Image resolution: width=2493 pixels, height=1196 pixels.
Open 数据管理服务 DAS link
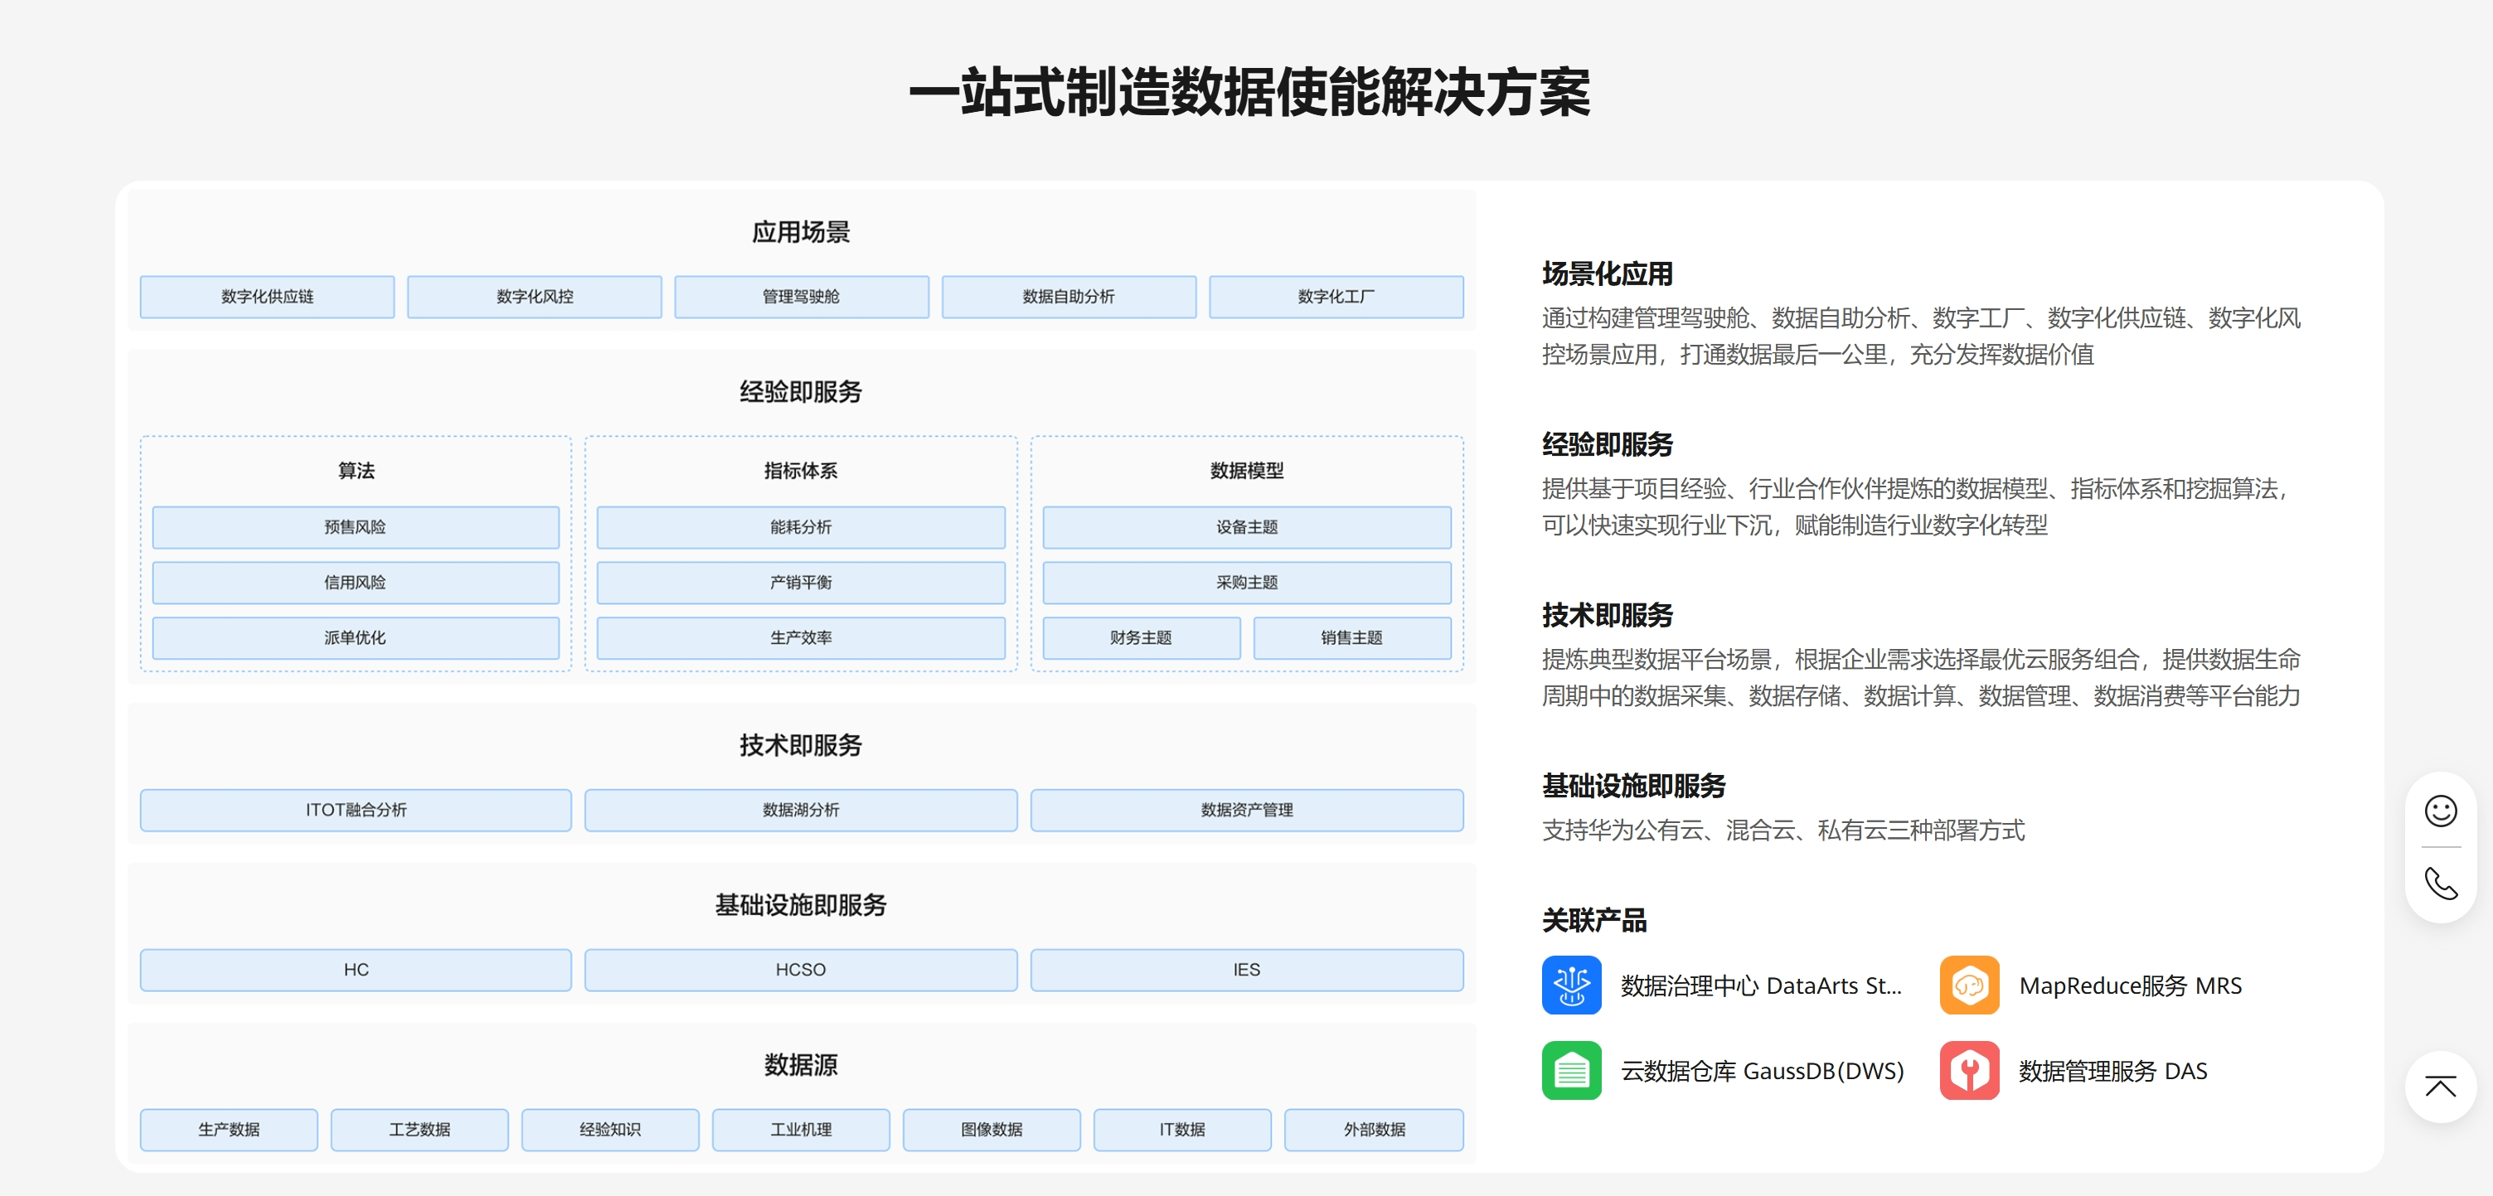2112,1070
